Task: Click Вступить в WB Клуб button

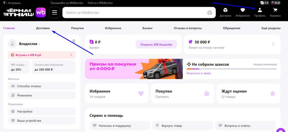Action: (x=42, y=55)
